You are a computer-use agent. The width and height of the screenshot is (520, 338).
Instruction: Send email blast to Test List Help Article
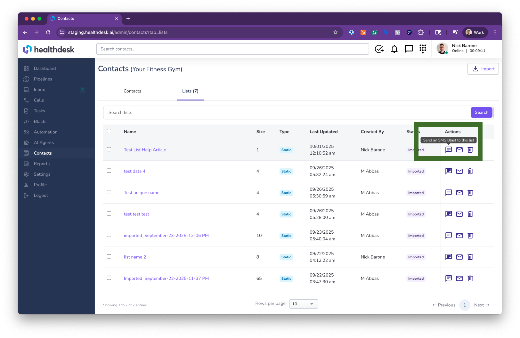click(x=459, y=150)
